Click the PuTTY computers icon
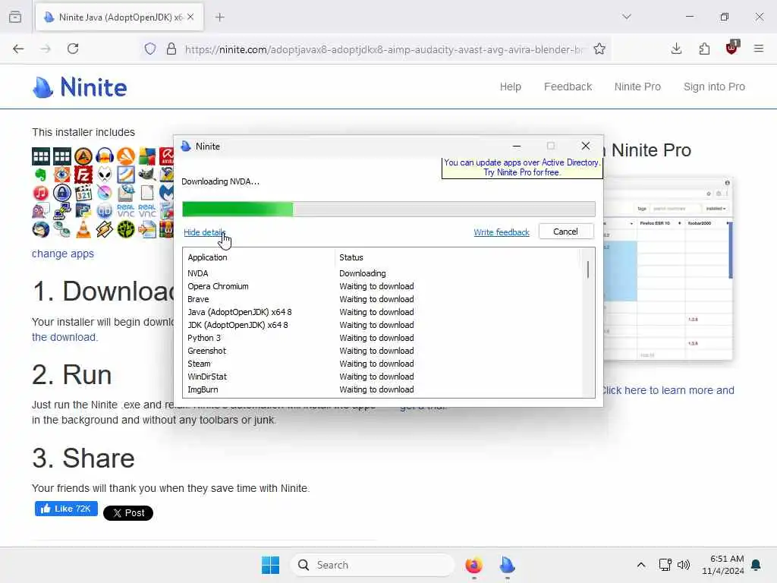The height and width of the screenshot is (583, 777). (x=62, y=212)
